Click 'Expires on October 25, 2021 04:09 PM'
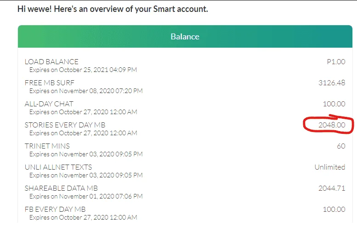This screenshot has height=237, width=357. [x=83, y=70]
